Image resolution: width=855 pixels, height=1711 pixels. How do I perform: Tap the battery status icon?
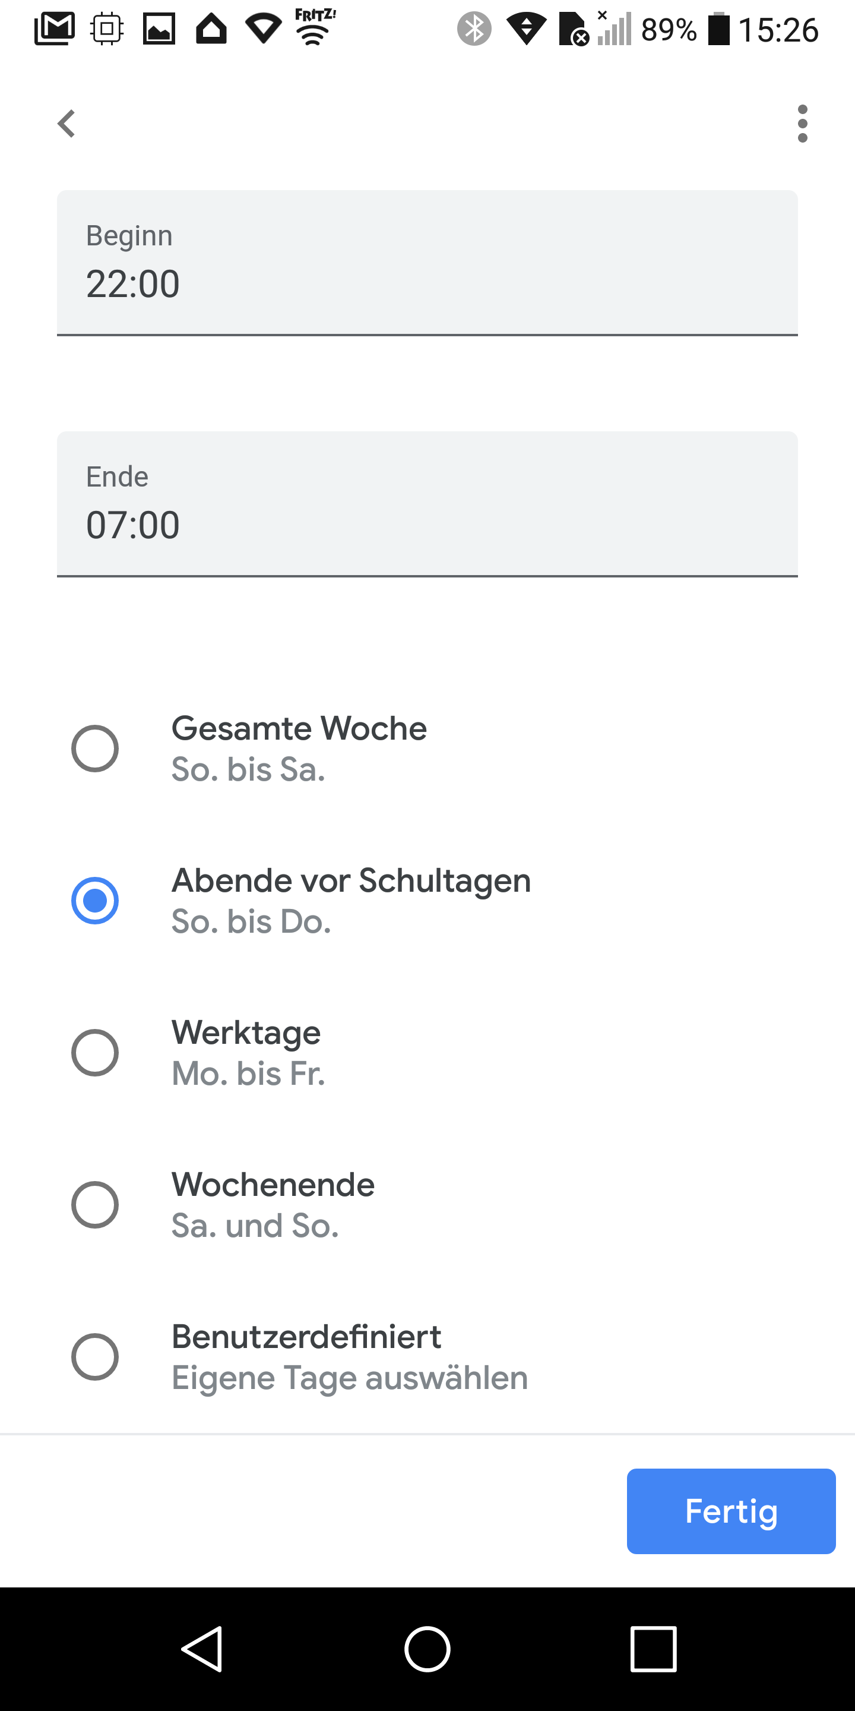pos(718,29)
